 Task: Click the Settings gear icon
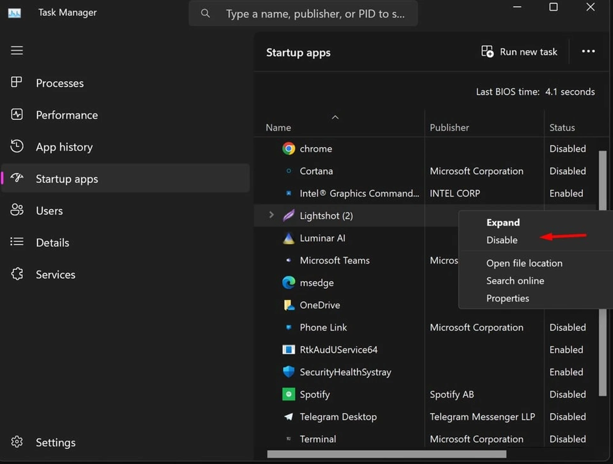click(17, 442)
